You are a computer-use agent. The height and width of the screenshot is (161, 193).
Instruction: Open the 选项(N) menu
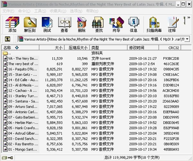pyautogui.click(x=76, y=11)
